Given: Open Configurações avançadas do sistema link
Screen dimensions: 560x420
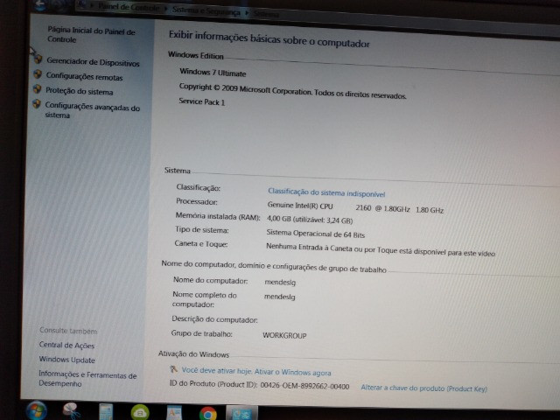Looking at the screenshot, I should click(93, 111).
